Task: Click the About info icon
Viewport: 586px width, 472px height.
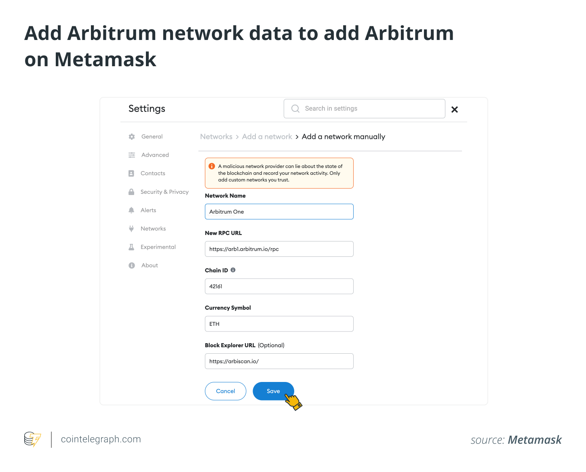Action: tap(131, 265)
